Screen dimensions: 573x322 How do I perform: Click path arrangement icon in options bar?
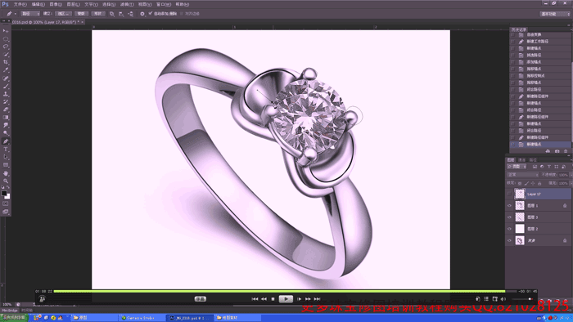coord(130,14)
